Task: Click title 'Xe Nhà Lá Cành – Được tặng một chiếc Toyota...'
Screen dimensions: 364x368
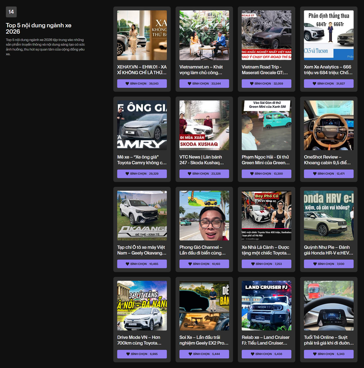Action: pos(266,250)
